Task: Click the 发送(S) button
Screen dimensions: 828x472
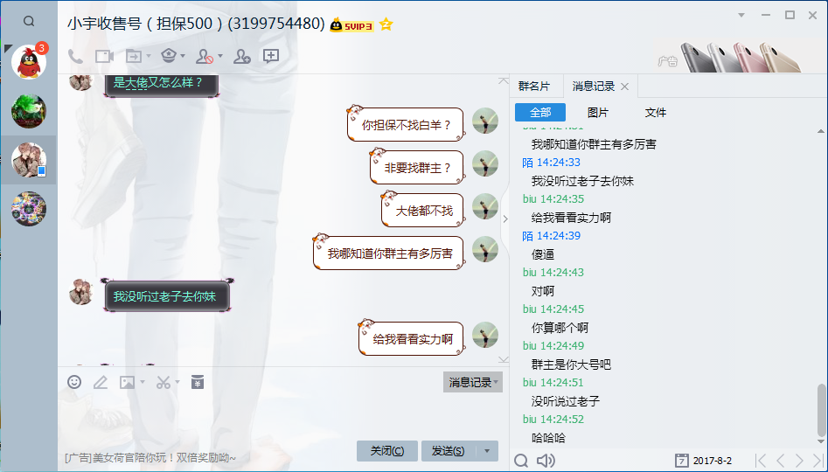Action: click(x=449, y=451)
